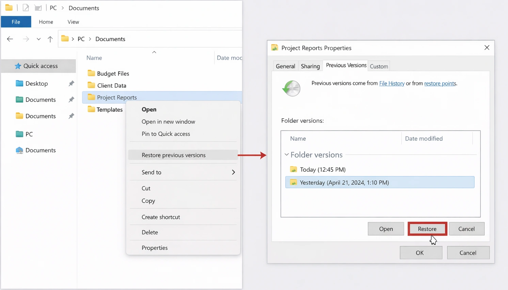Click the Properties dialog title folder icon

pos(275,48)
